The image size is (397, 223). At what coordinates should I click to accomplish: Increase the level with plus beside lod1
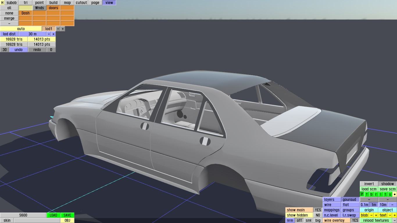click(x=63, y=29)
